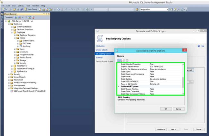Image resolution: width=209 pixels, height=136 pixels.
Task: Click the Disconnect icon in Object Explorer
Action: (20, 18)
